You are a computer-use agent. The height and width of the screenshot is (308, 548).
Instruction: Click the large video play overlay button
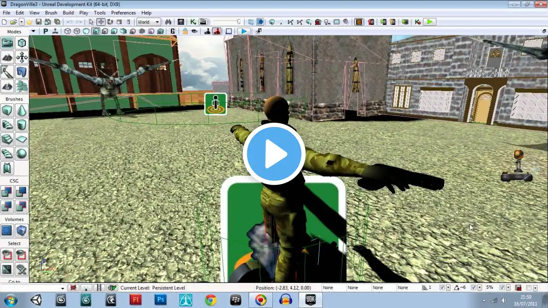pyautogui.click(x=274, y=154)
